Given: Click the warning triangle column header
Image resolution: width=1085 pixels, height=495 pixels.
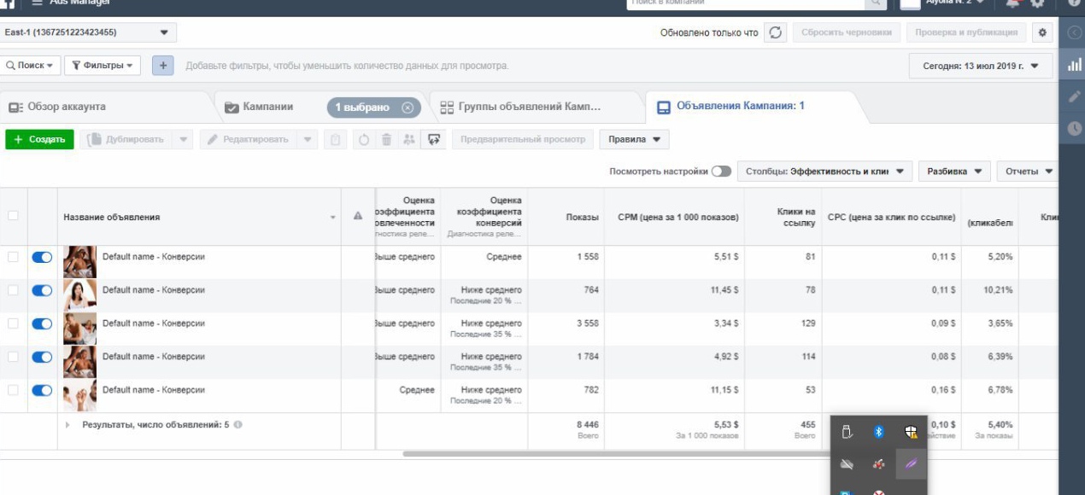Looking at the screenshot, I should [x=358, y=217].
